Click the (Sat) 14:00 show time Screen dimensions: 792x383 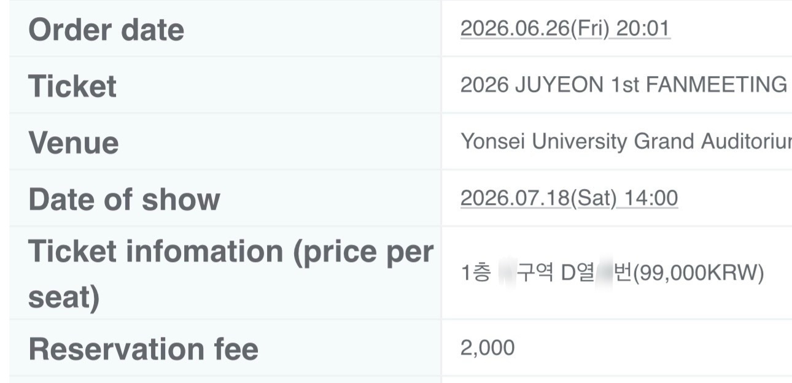tap(624, 198)
